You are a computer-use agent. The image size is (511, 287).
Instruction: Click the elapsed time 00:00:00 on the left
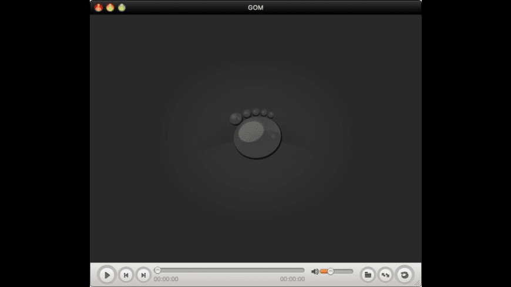[166, 279]
